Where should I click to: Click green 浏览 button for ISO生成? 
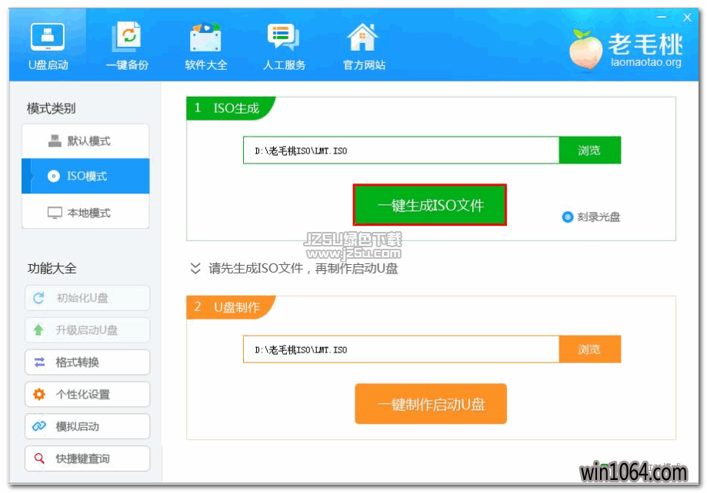tap(589, 151)
